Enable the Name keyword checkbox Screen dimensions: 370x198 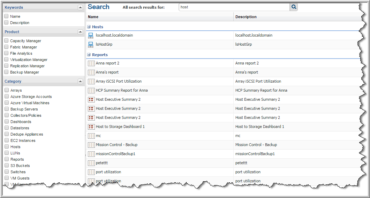pos(6,16)
